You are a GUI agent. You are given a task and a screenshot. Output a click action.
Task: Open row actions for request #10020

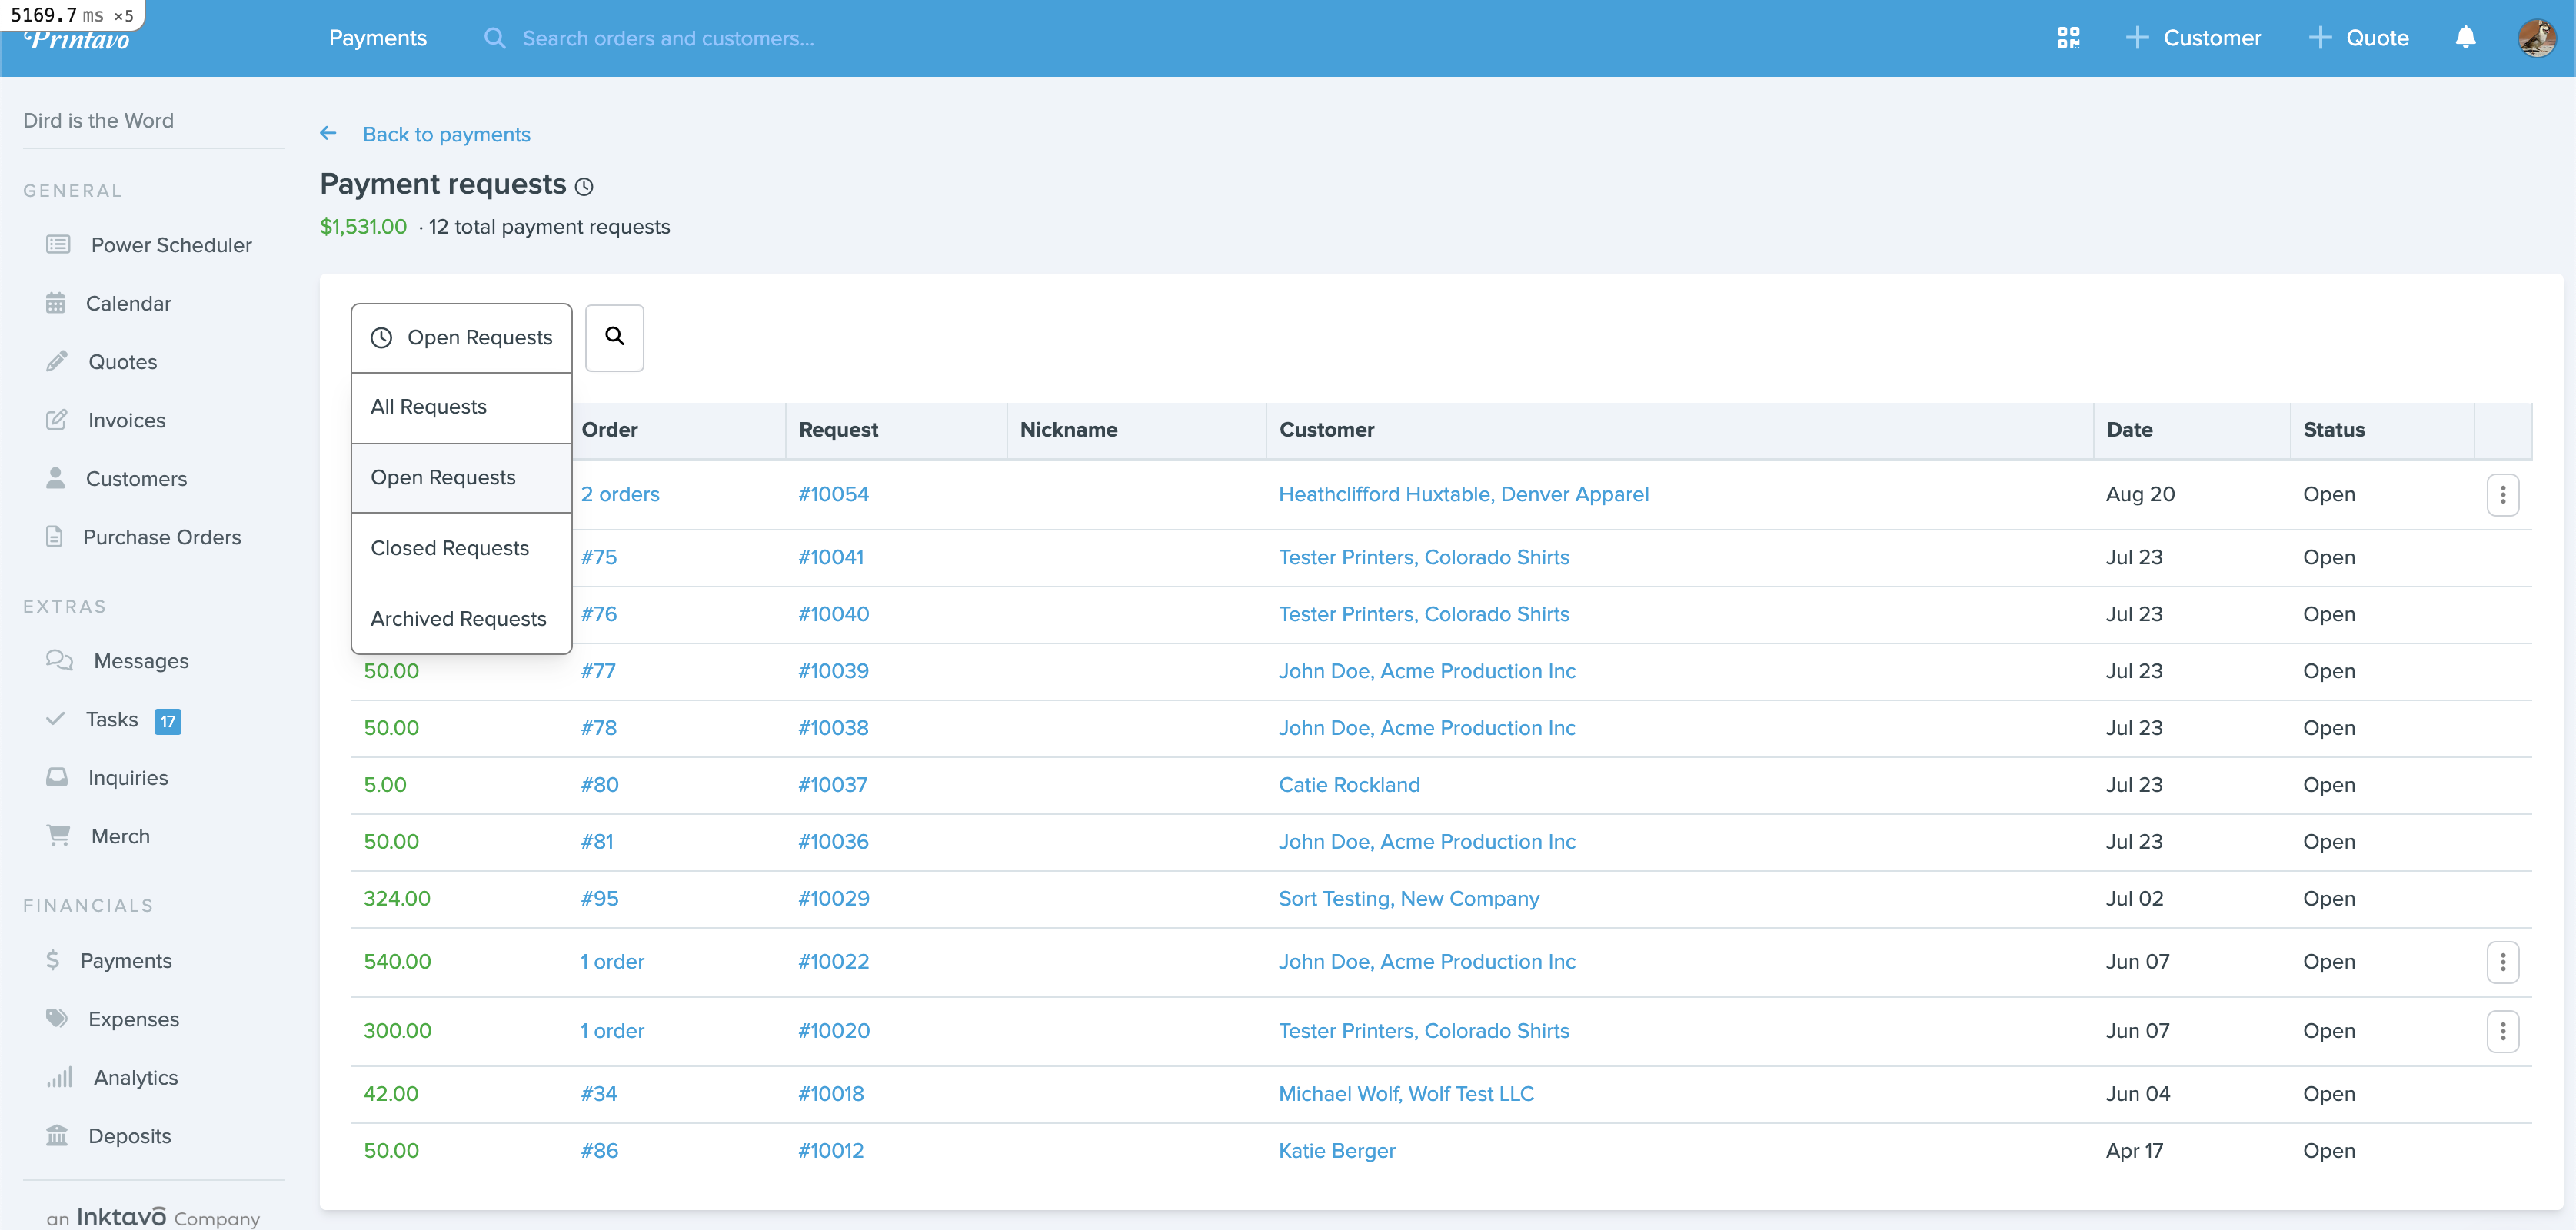(2502, 1031)
